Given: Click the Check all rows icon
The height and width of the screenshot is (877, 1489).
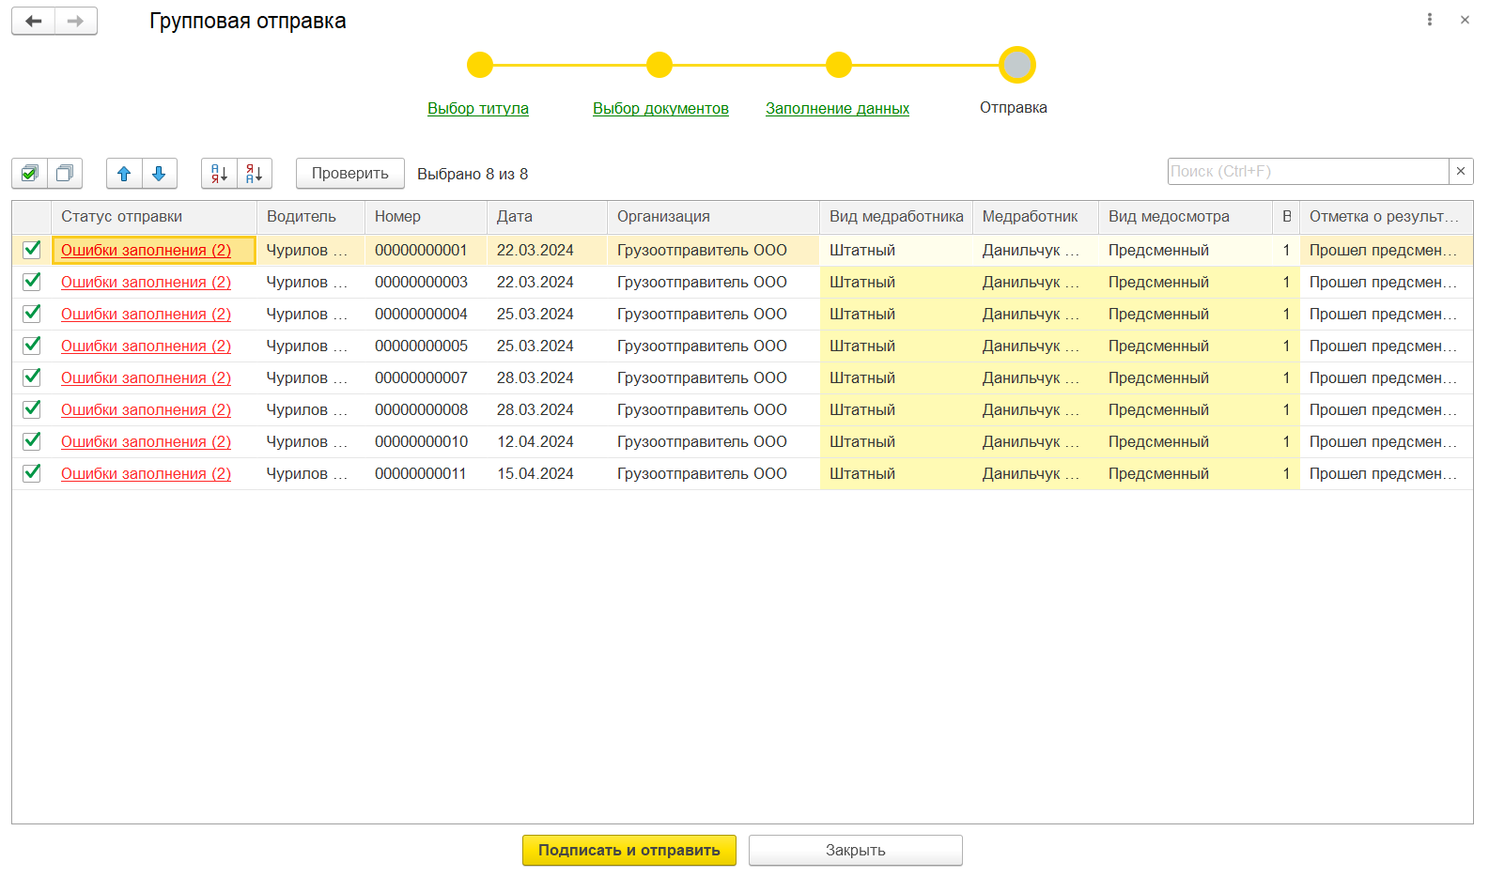Looking at the screenshot, I should tap(30, 174).
